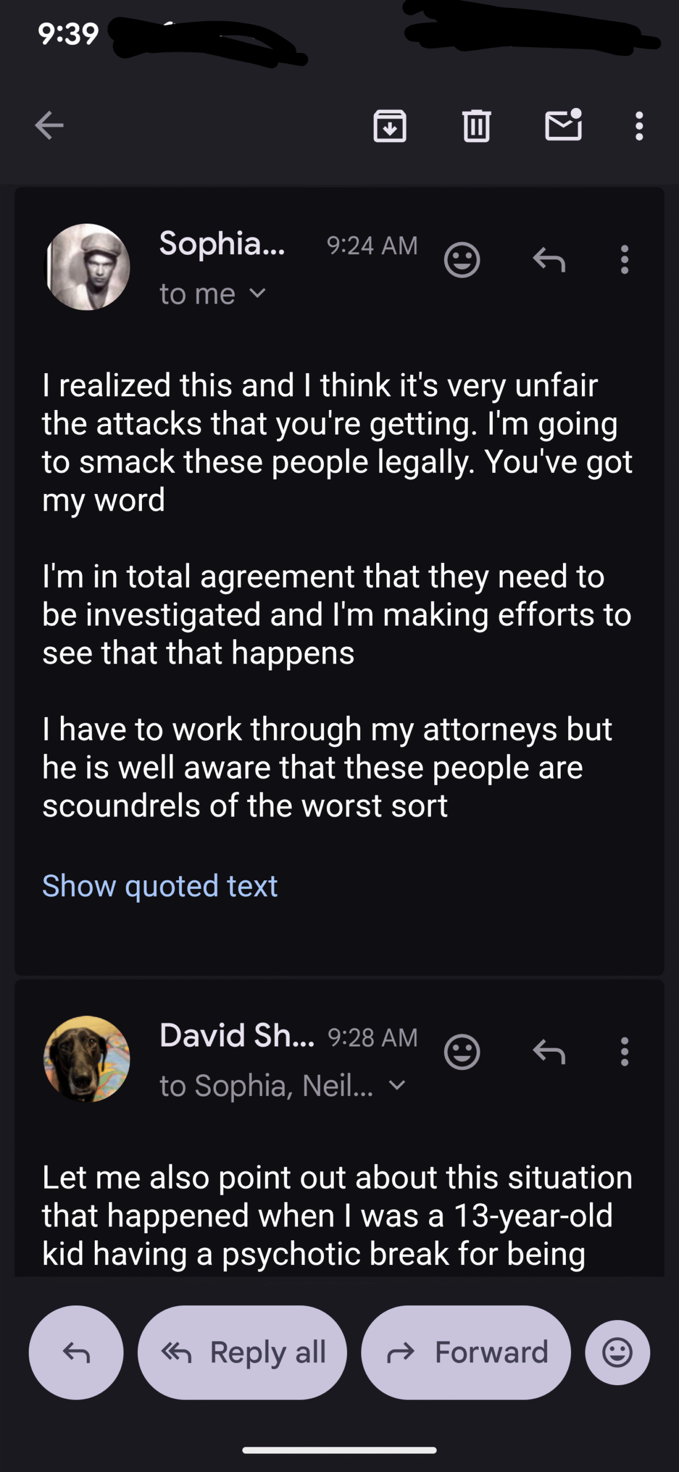Delete the conversation with trash icon
The width and height of the screenshot is (679, 1472).
476,125
